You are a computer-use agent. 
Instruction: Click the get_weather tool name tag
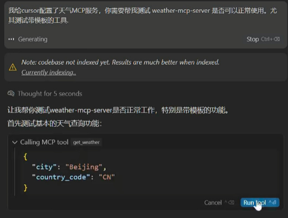pyautogui.click(x=86, y=142)
